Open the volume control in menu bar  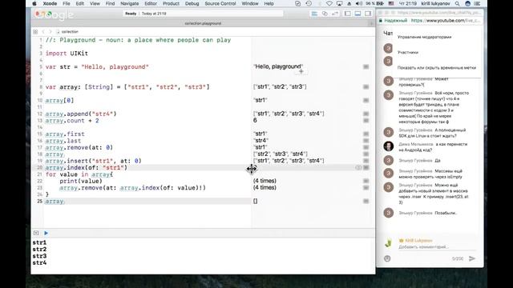pos(359,3)
